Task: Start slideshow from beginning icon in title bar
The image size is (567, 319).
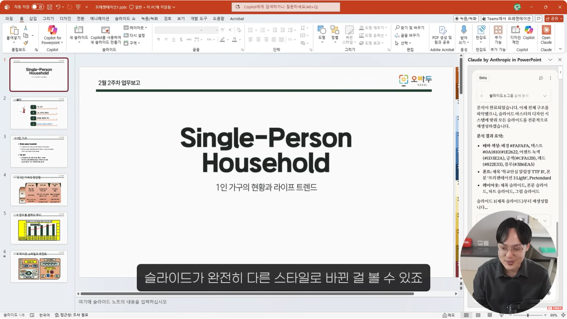Action: [78, 7]
